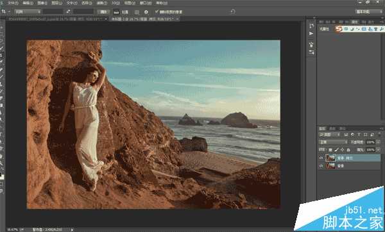The height and width of the screenshot is (232, 385).
Task: Open the crop settings gear icon
Action: pyautogui.click(x=146, y=12)
